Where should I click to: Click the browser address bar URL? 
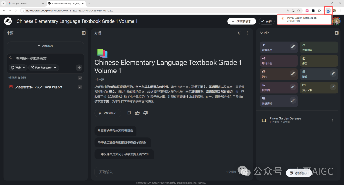(x=69, y=10)
